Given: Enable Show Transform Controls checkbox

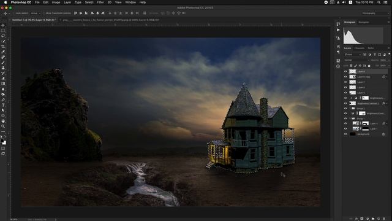Looking at the screenshot, I should [44, 13].
